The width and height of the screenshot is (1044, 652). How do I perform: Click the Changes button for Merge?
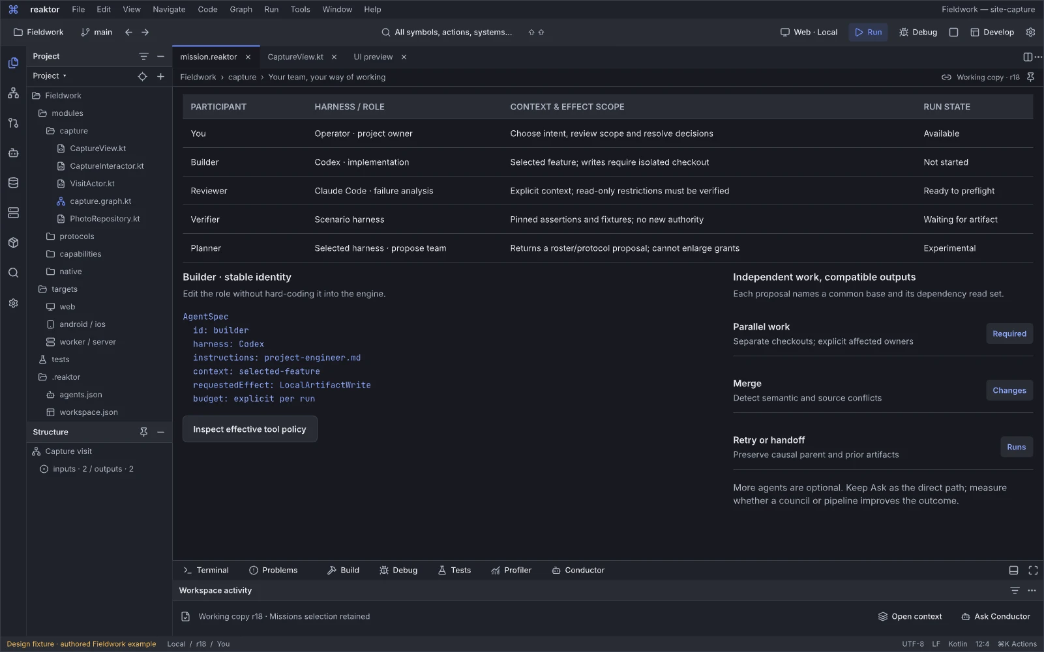click(x=1009, y=391)
